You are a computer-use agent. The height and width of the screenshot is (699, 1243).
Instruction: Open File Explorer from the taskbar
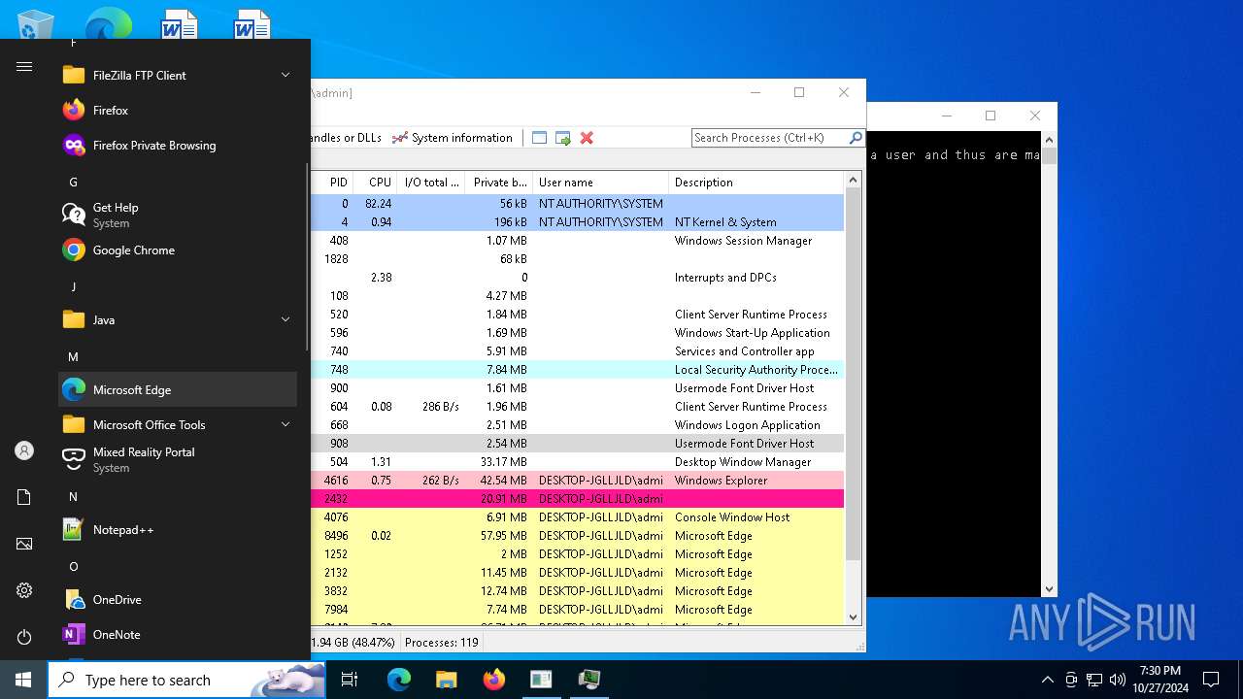pyautogui.click(x=446, y=680)
